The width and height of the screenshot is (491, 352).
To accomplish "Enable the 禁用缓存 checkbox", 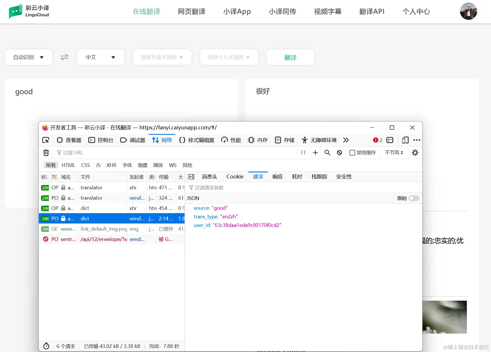I will 352,153.
